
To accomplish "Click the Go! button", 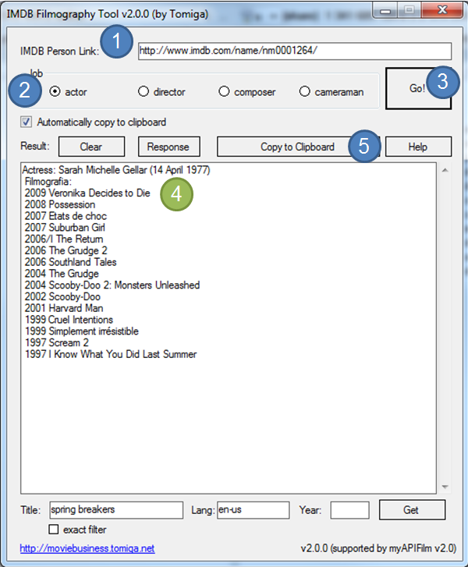I will [418, 88].
